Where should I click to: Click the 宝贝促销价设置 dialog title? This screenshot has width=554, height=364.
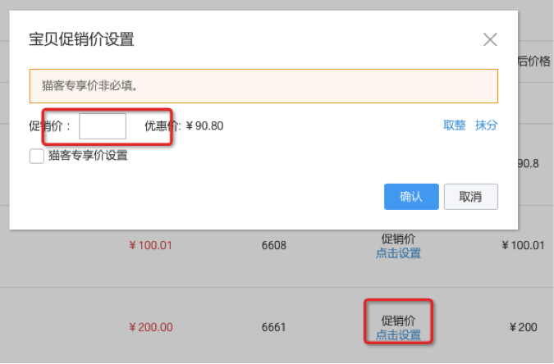pyautogui.click(x=81, y=39)
